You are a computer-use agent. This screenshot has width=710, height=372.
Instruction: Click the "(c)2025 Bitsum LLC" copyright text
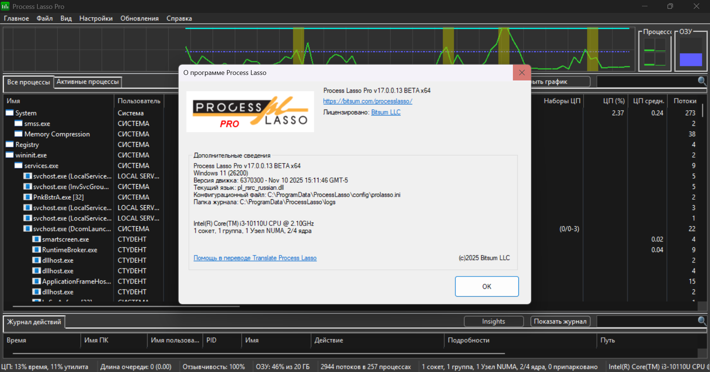tap(484, 258)
